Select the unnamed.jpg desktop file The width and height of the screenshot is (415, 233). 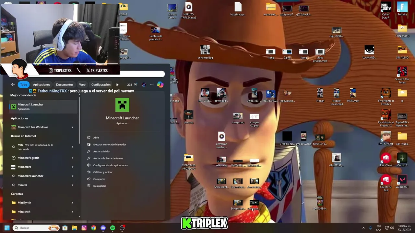[205, 52]
